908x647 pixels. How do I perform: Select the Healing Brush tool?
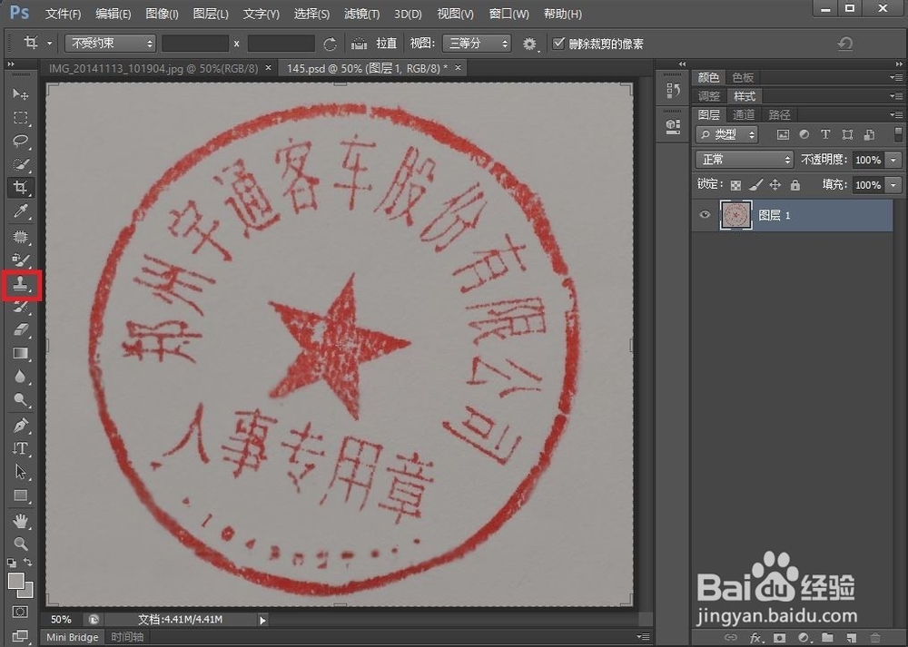pyautogui.click(x=21, y=236)
